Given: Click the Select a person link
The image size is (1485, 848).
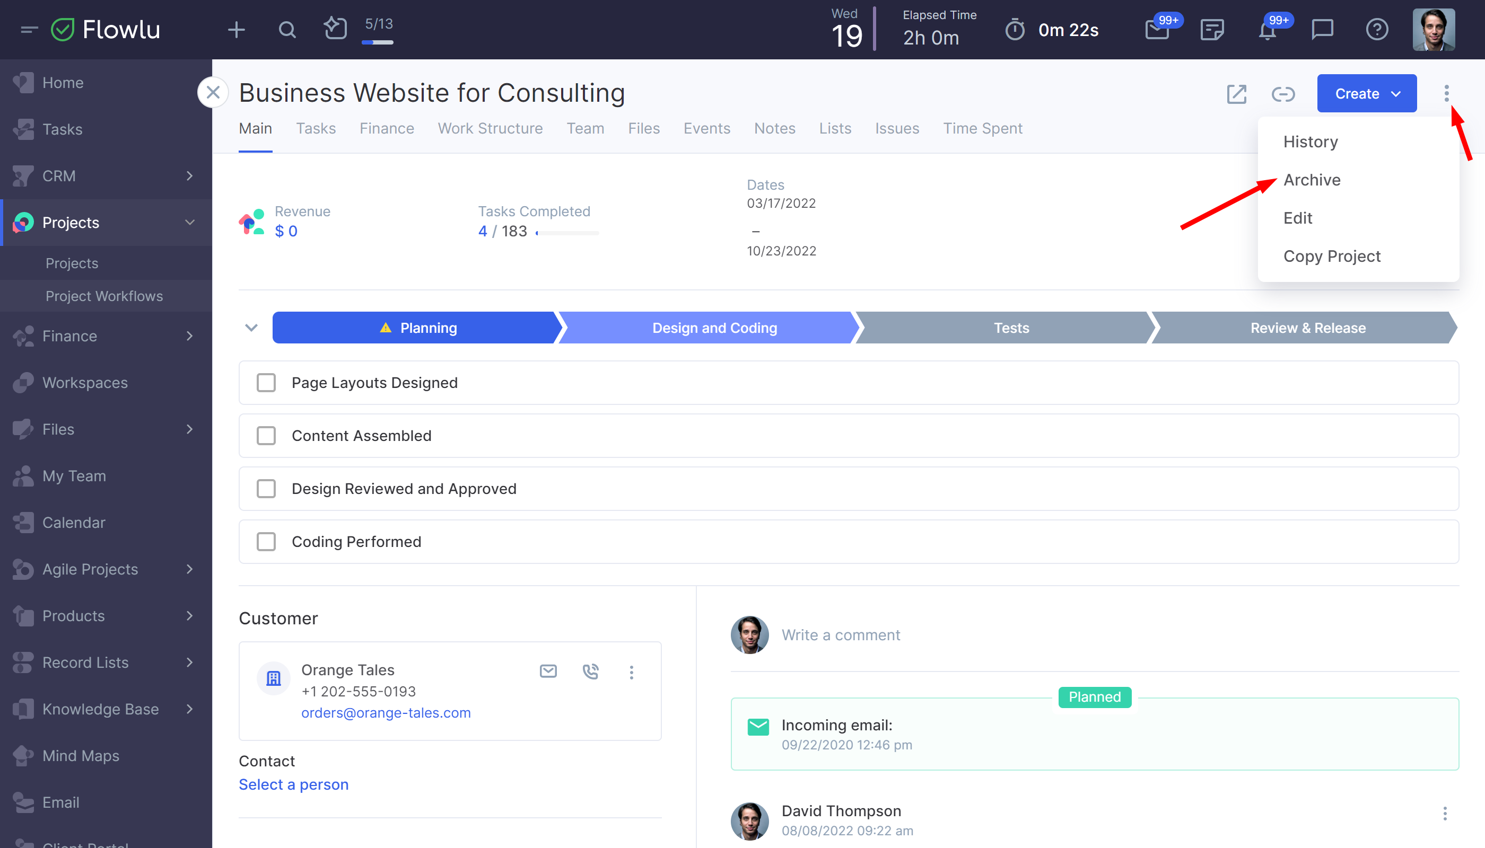Looking at the screenshot, I should click(x=294, y=784).
